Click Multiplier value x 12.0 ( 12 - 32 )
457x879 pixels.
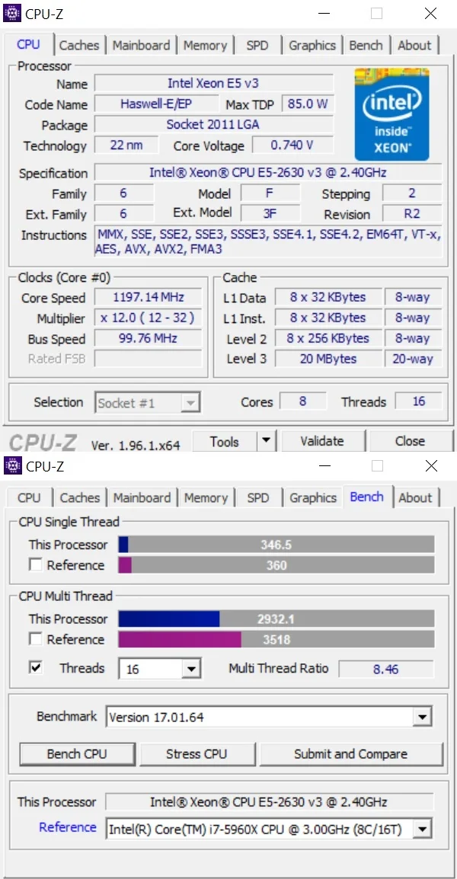click(148, 318)
